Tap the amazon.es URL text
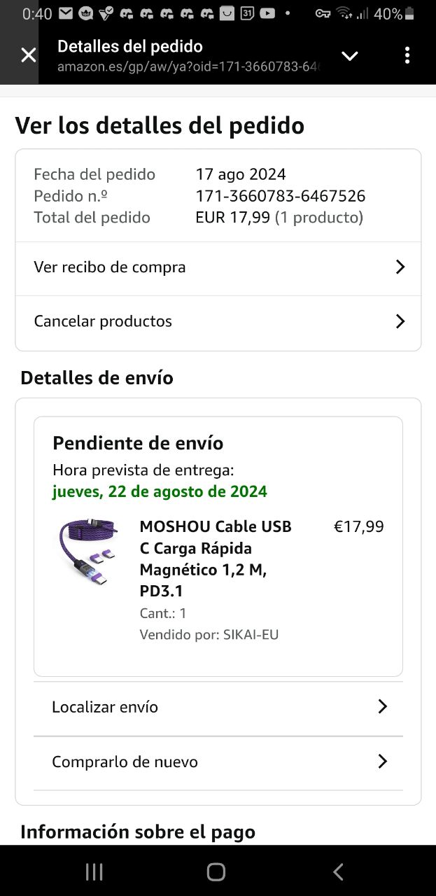The height and width of the screenshot is (896, 436). pyautogui.click(x=189, y=66)
